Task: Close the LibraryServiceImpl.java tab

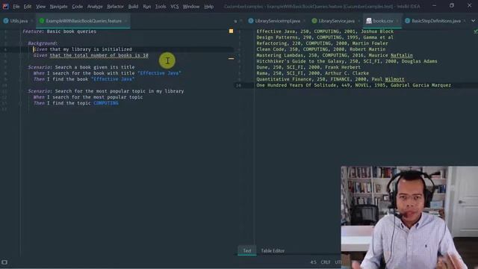Action: pos(304,21)
